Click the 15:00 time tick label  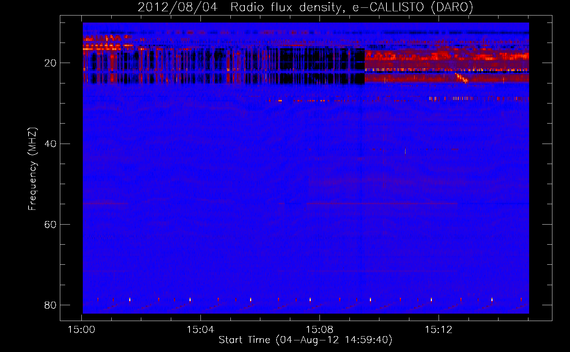81,330
